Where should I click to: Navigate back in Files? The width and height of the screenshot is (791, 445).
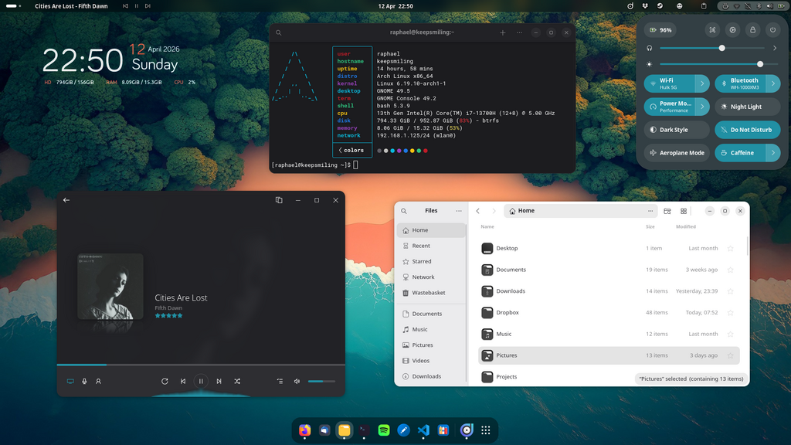point(477,211)
